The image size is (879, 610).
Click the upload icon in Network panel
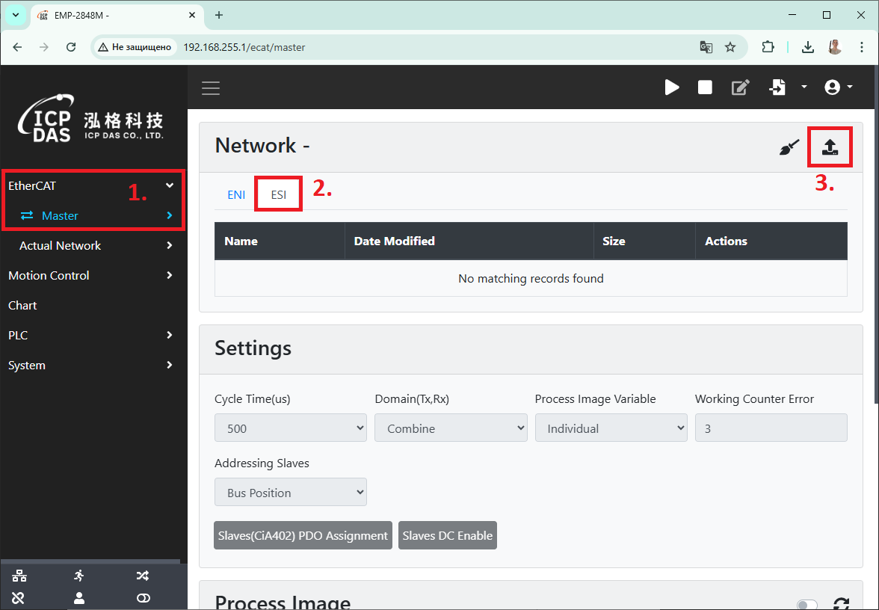click(x=830, y=147)
